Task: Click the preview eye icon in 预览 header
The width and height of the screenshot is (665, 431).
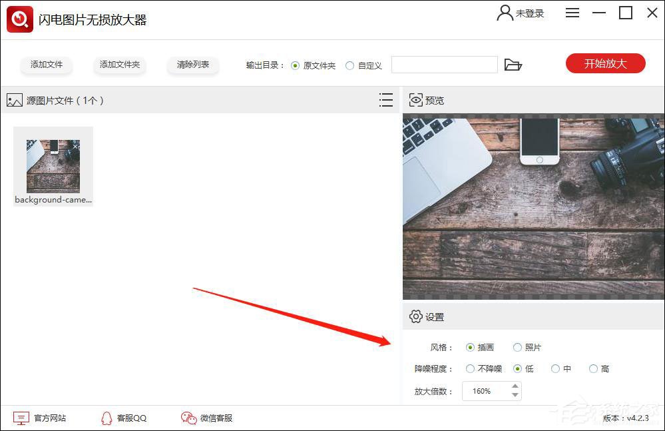Action: click(x=417, y=101)
